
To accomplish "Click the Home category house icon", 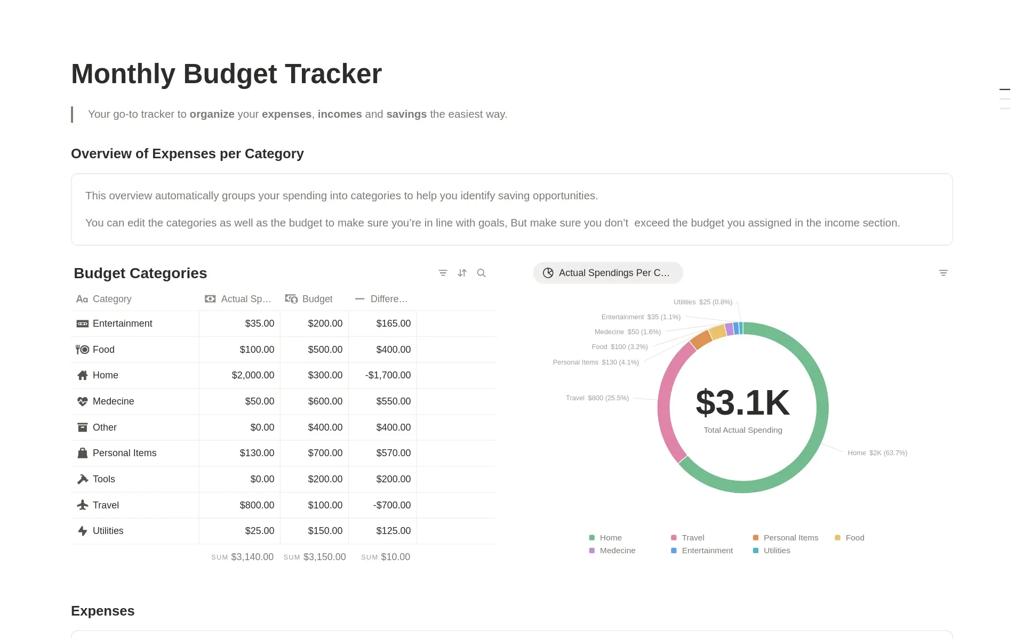I will (x=82, y=375).
